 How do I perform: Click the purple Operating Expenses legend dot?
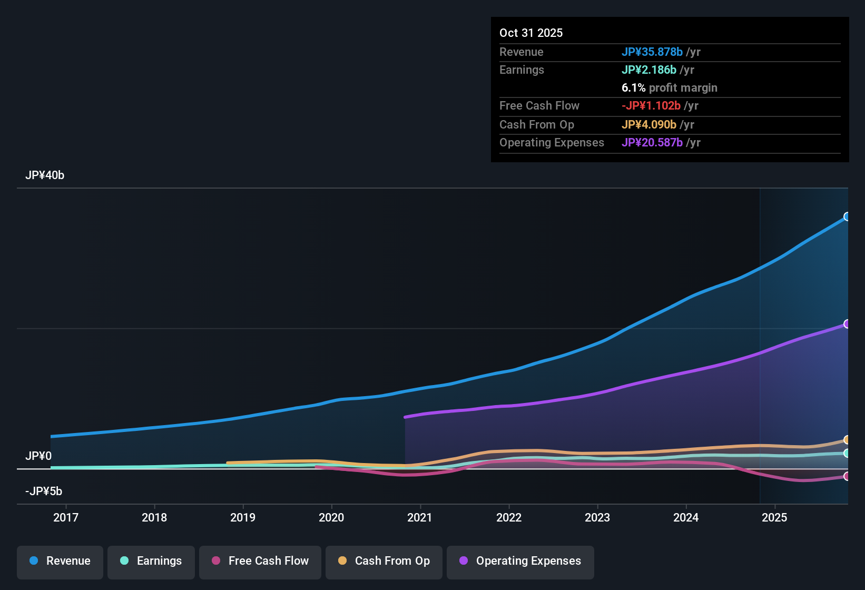pyautogui.click(x=463, y=561)
